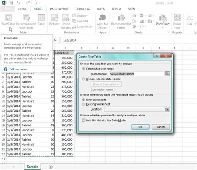Click the Location range selector icon
The height and width of the screenshot is (170, 197).
pyautogui.click(x=167, y=109)
